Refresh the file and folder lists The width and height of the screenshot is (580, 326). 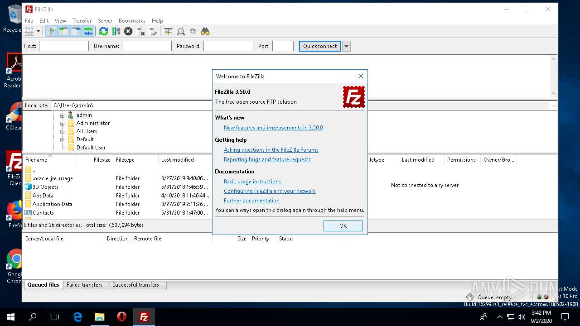tap(104, 31)
